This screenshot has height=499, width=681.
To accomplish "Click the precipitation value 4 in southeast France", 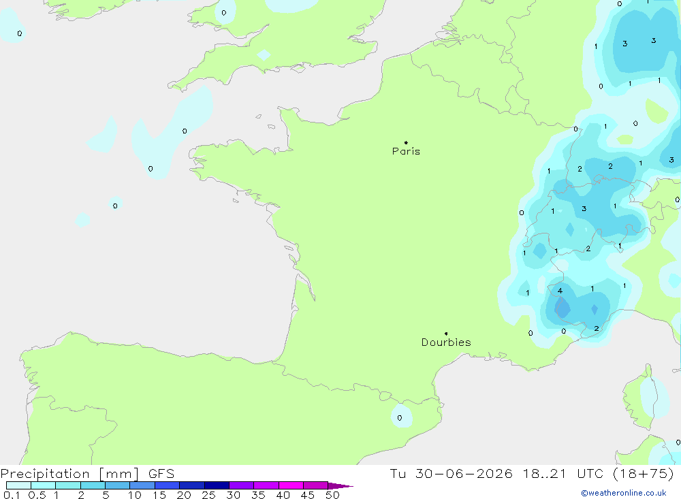I will [560, 291].
